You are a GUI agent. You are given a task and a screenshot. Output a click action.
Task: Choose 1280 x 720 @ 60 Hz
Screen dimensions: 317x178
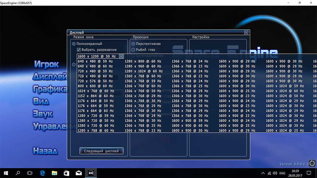[x=96, y=125]
